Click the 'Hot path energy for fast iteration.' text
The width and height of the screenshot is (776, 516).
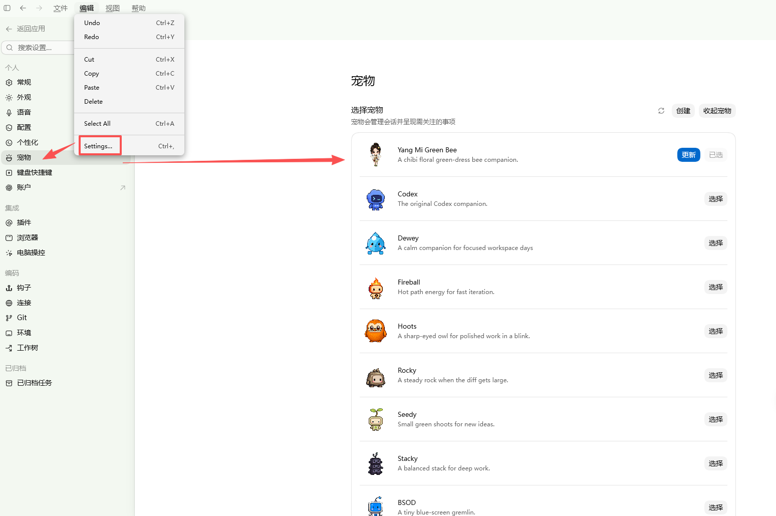coord(446,292)
